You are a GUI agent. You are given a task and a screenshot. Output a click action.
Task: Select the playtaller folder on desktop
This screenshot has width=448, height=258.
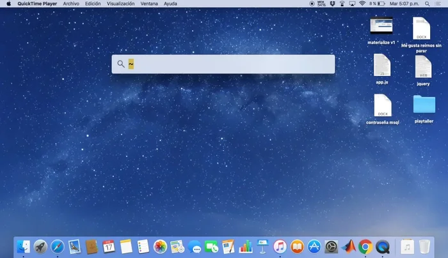(x=424, y=105)
